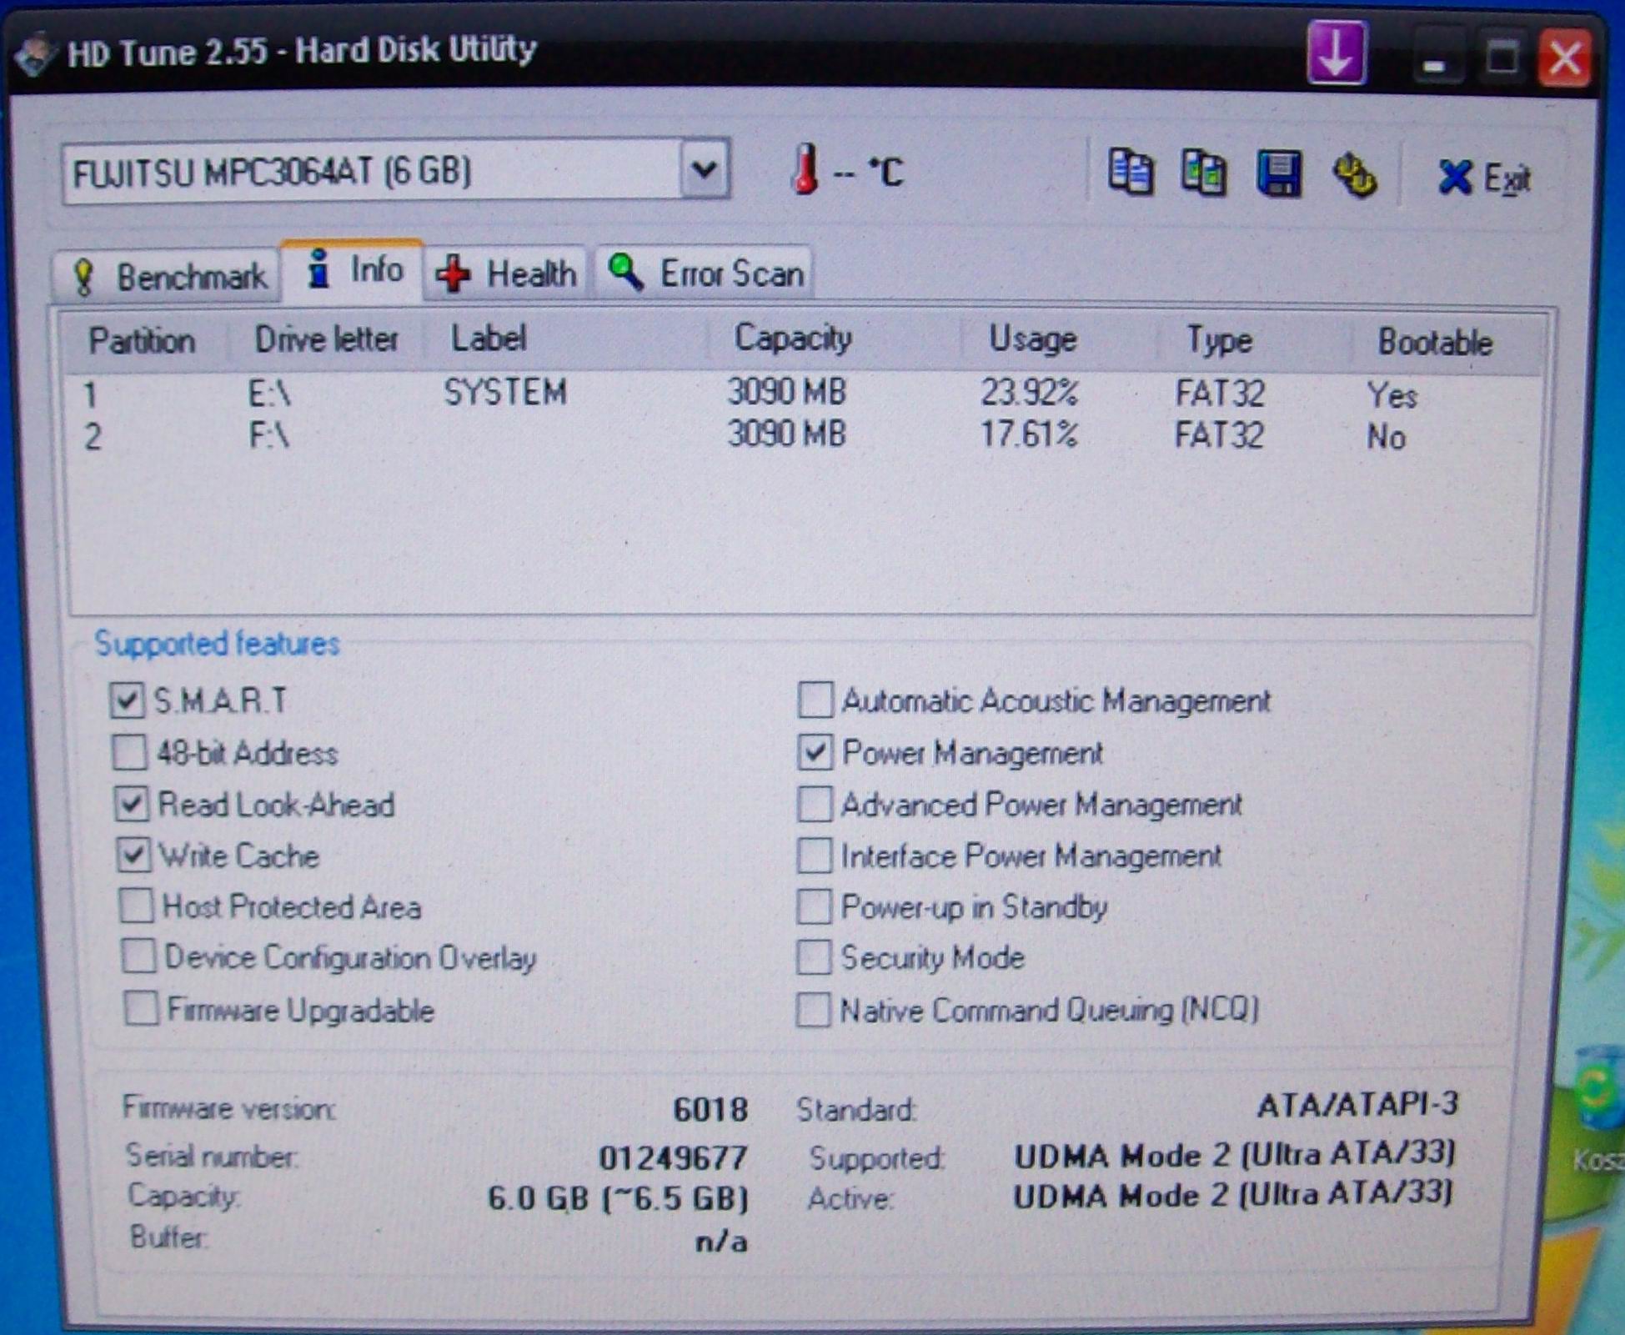Toggle the Advanced Power Management checkbox
Viewport: 1625px width, 1335px height.
[814, 804]
